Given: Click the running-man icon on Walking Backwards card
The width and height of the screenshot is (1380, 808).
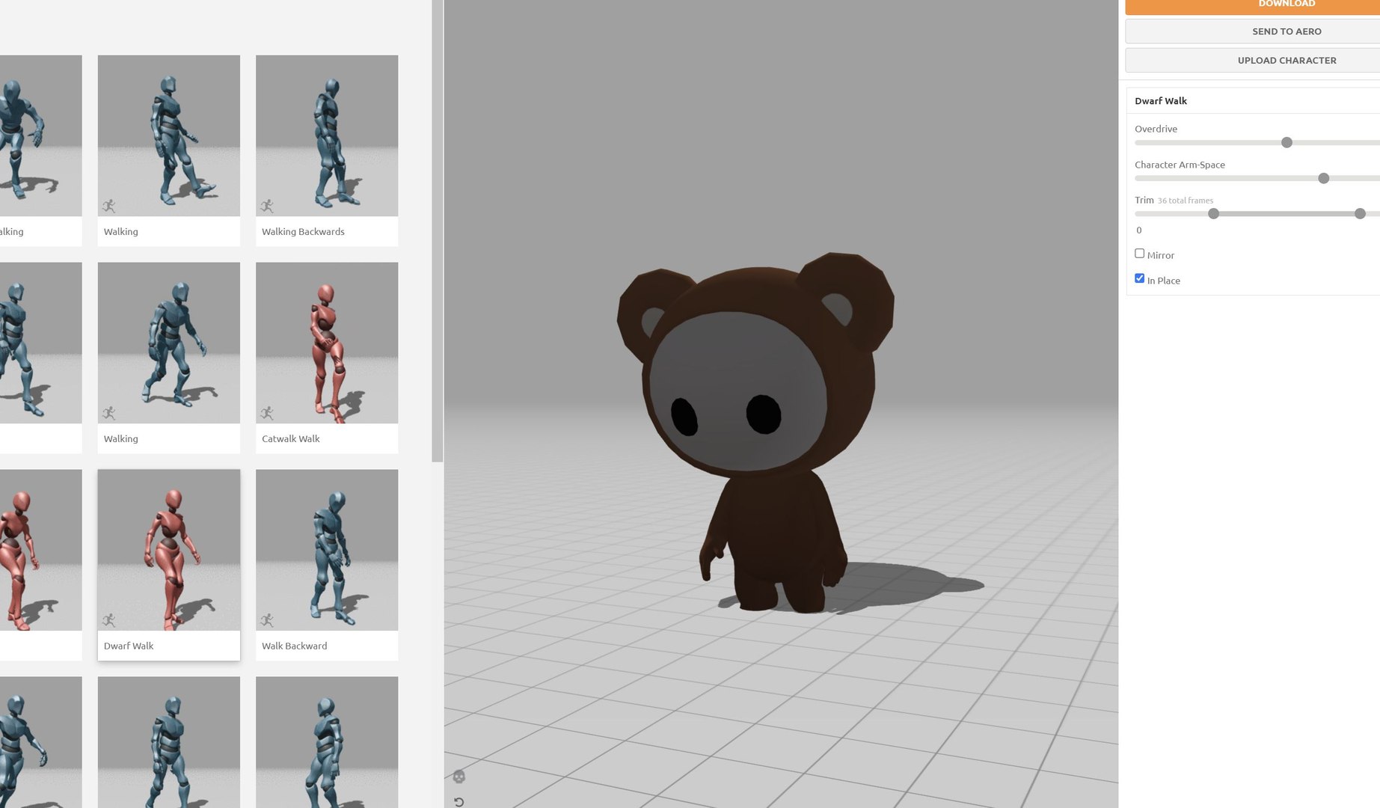Looking at the screenshot, I should click(x=267, y=206).
